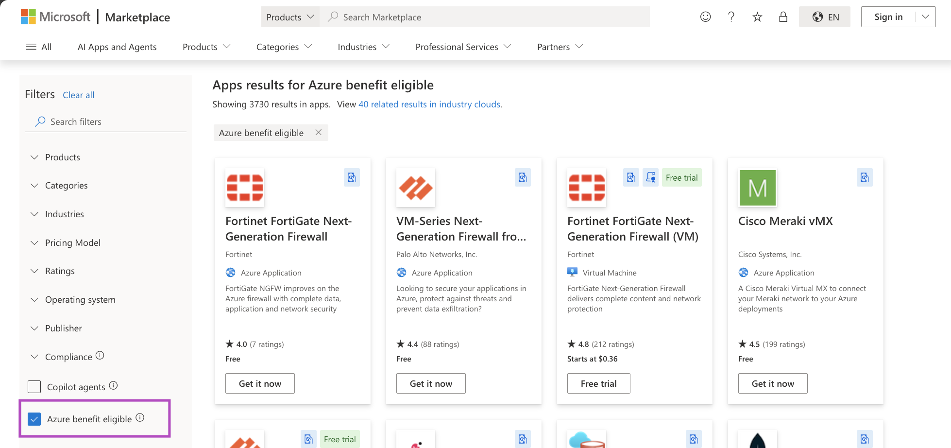The height and width of the screenshot is (448, 951).
Task: Uncheck the Azure benefit eligible checkbox
Action: (34, 418)
